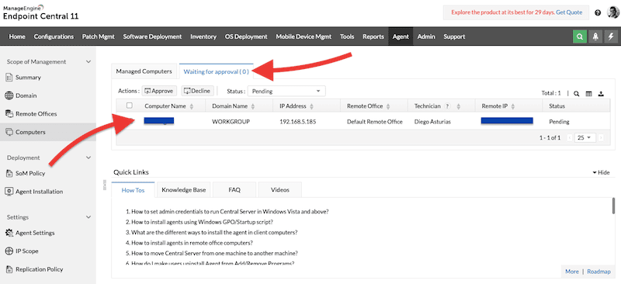Click the Replication Policy sidebar icon
This screenshot has width=621, height=284.
[9, 269]
